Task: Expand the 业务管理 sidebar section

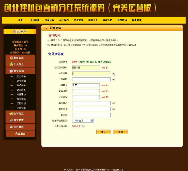Action: [x=20, y=58]
